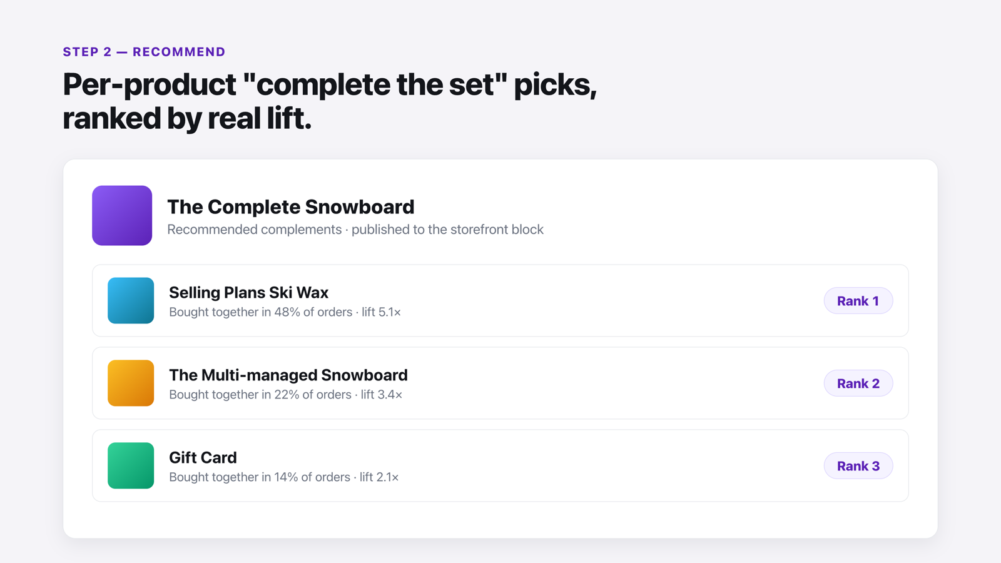Click the 'complete the set' picks headline
Screen dimensions: 1001x563
(x=330, y=84)
